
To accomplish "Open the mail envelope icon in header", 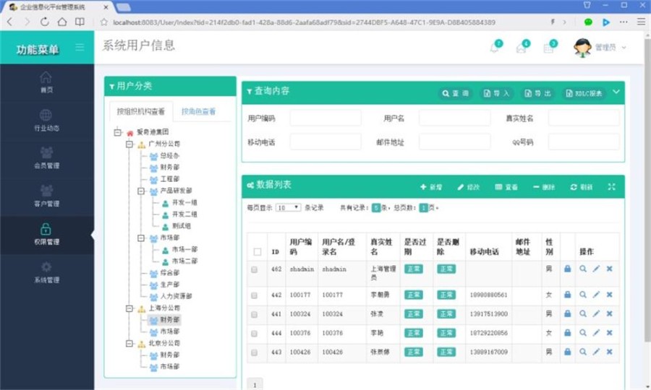I will [521, 48].
